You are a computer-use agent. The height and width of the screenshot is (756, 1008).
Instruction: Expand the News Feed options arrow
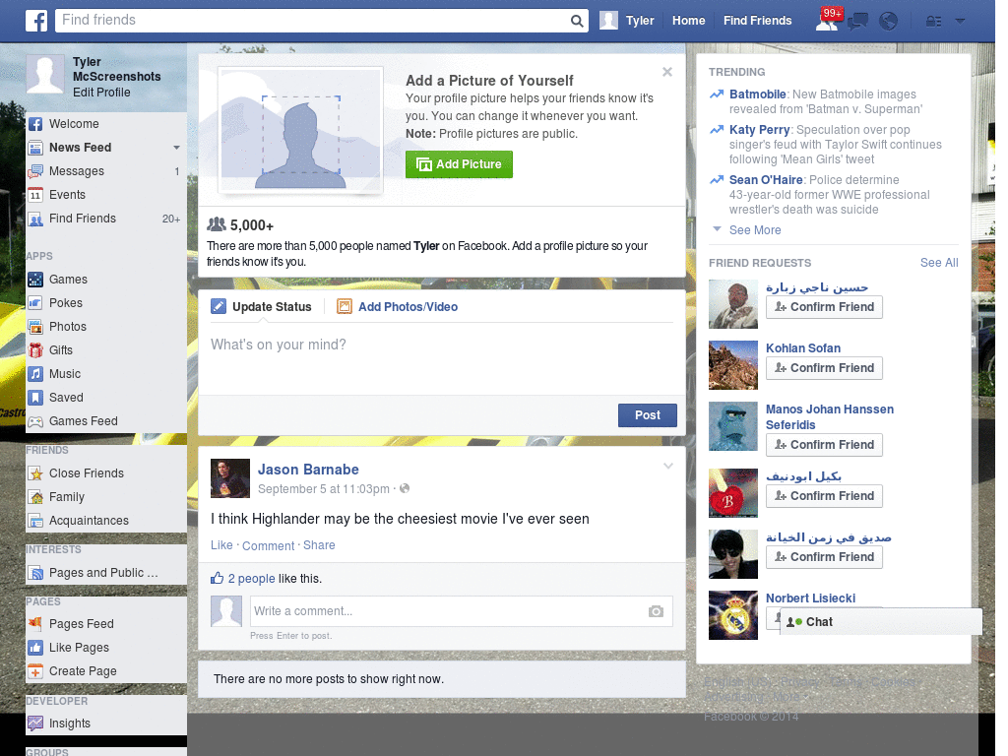point(176,148)
